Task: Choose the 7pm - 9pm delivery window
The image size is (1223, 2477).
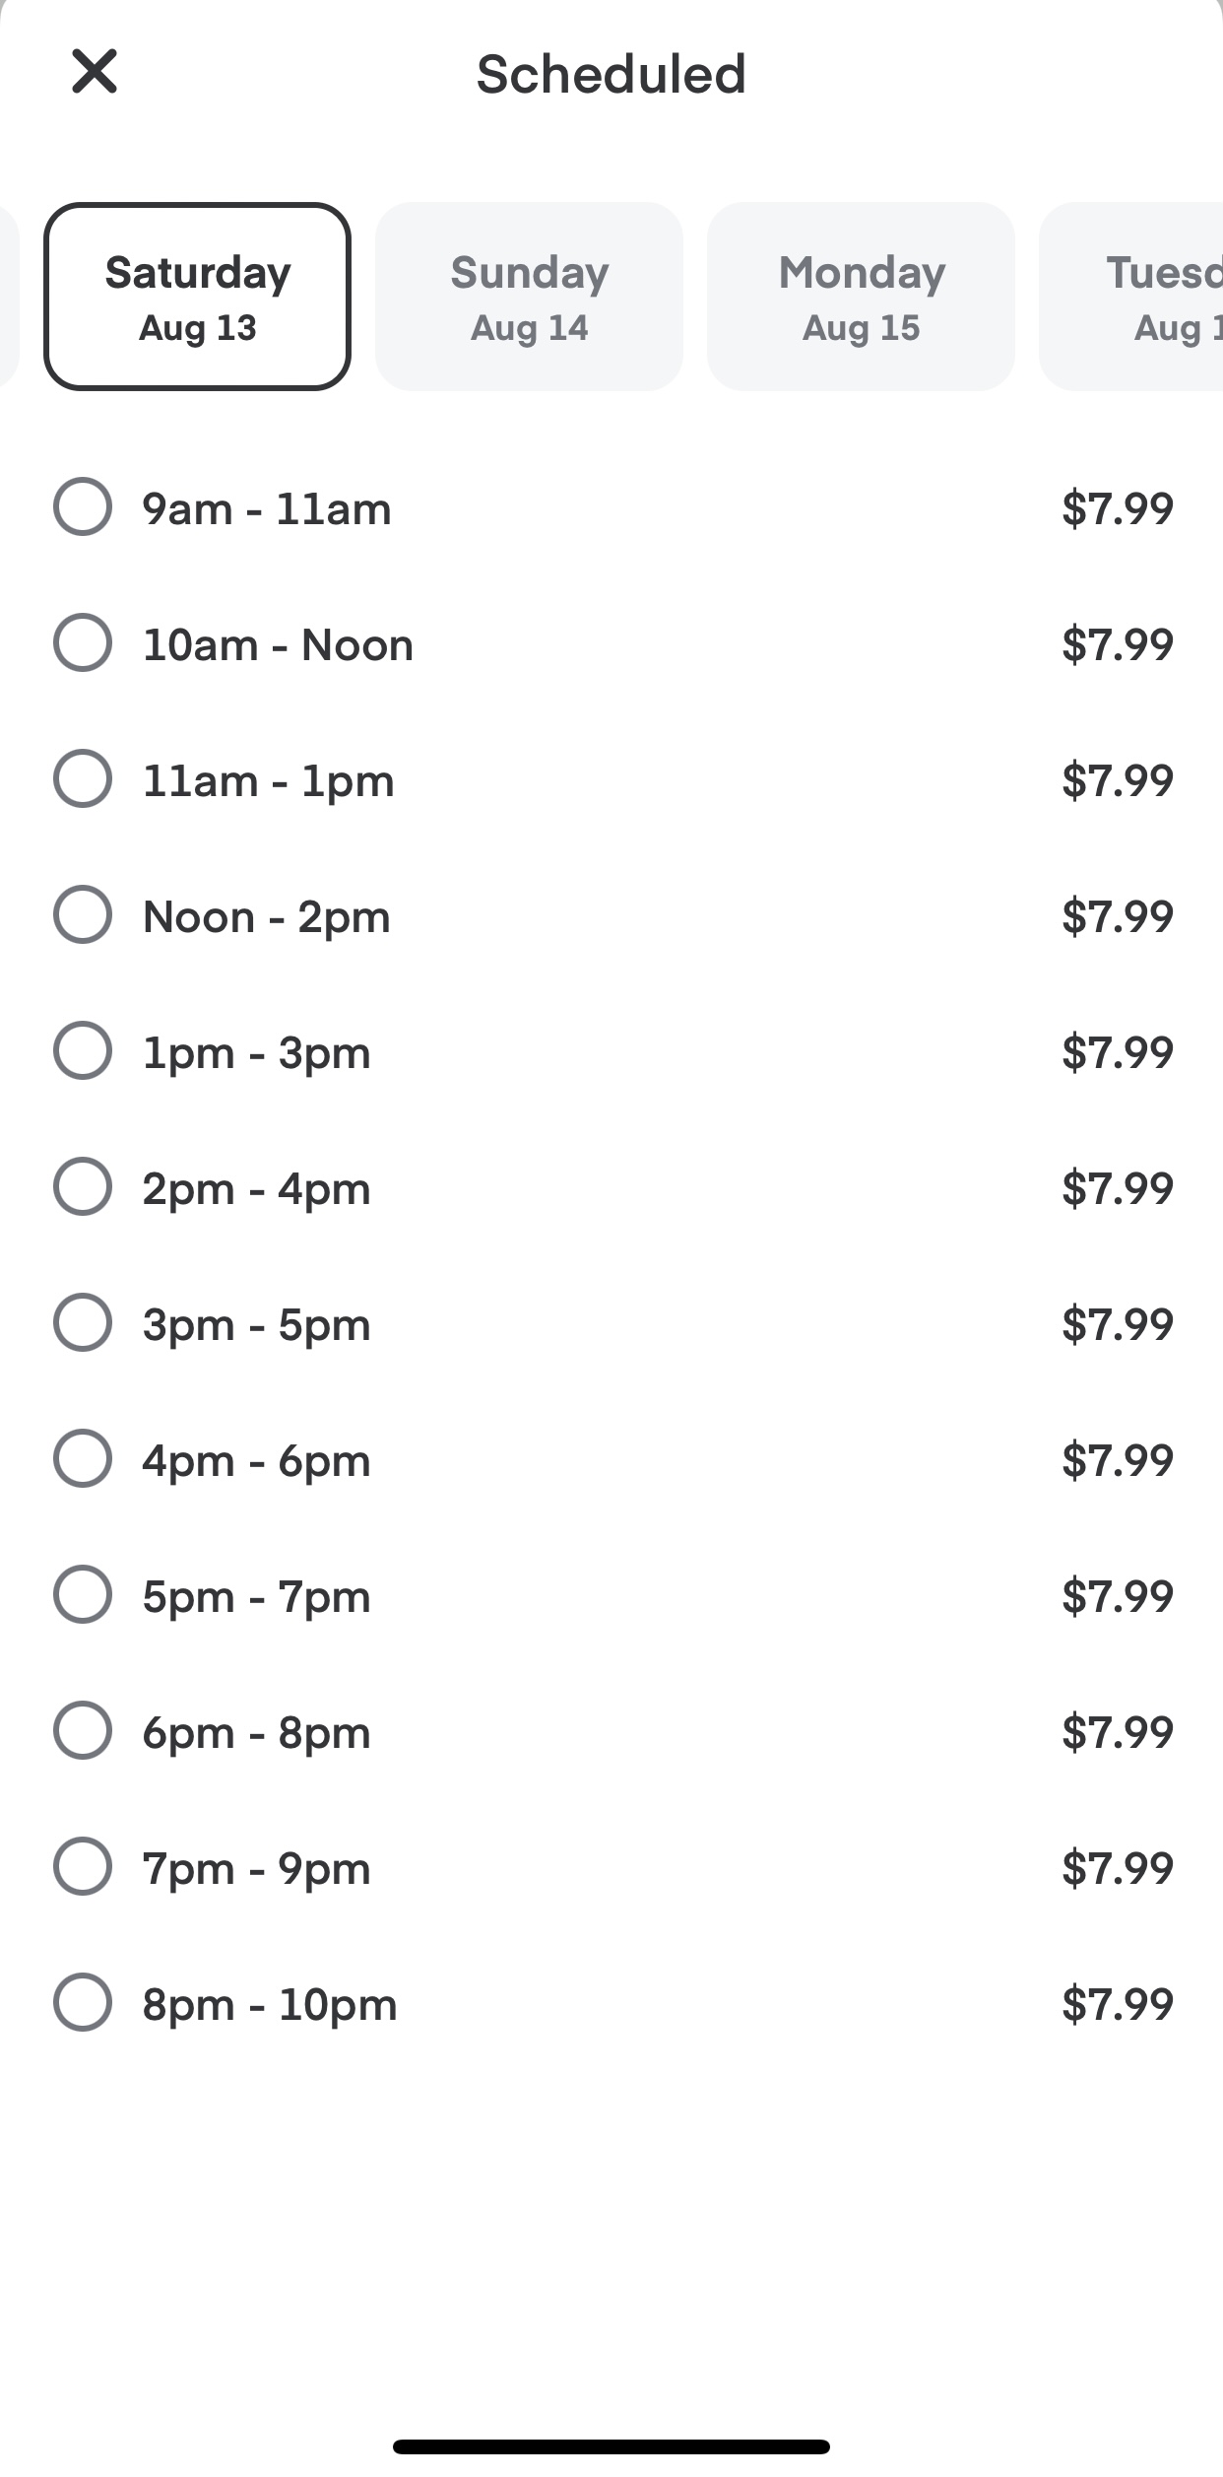Action: coord(83,1866)
